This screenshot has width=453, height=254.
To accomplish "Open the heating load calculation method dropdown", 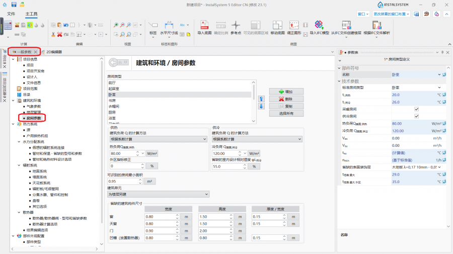I will click(x=158, y=139).
